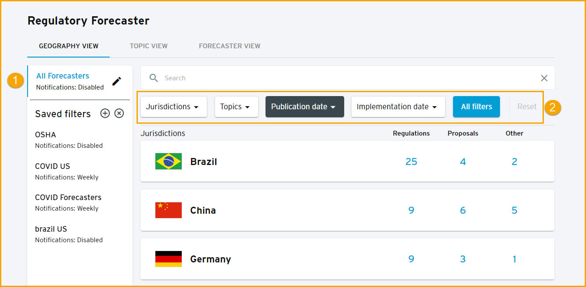Select the OSHA saved filter
Image resolution: width=586 pixels, height=287 pixels.
coord(46,135)
